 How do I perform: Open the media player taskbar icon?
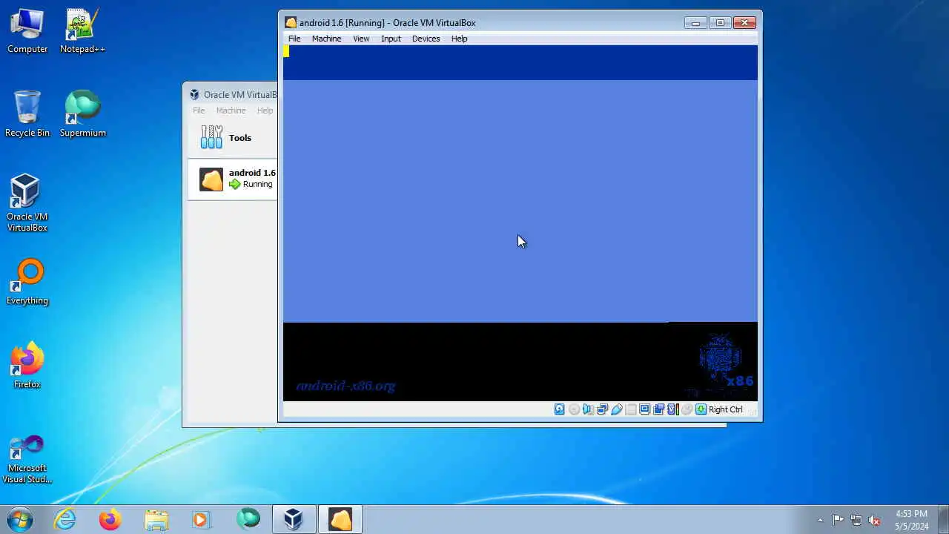201,519
